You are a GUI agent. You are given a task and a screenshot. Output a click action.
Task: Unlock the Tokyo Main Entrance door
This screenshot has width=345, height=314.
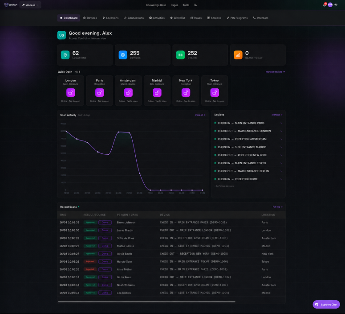(x=215, y=93)
